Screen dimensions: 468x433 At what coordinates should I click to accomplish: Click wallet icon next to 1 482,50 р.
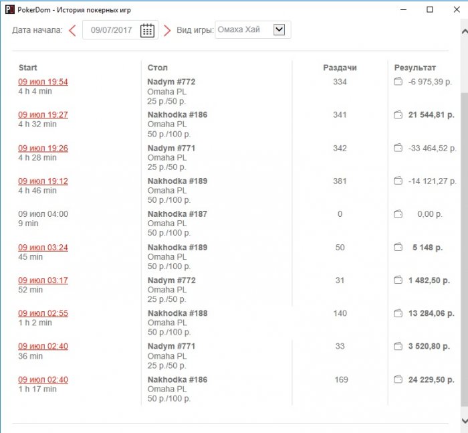(x=398, y=280)
